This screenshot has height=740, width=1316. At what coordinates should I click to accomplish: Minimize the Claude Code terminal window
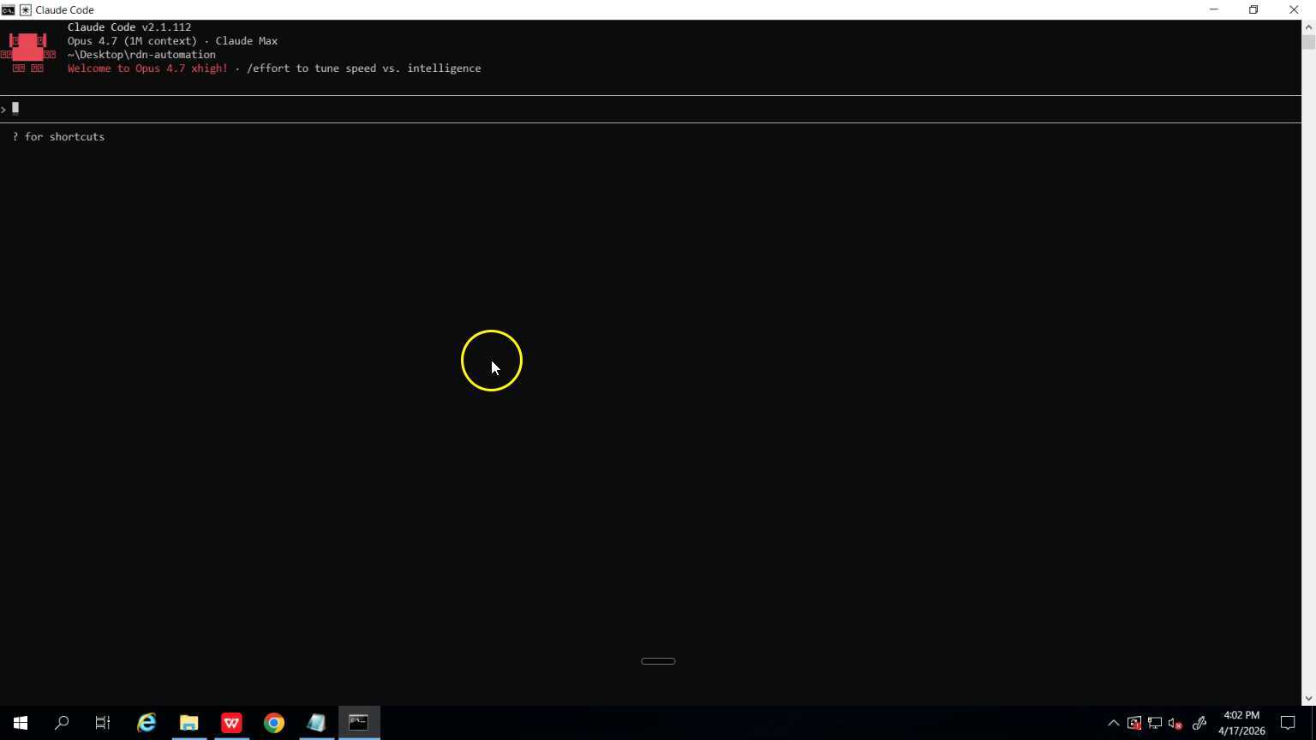click(x=1213, y=9)
